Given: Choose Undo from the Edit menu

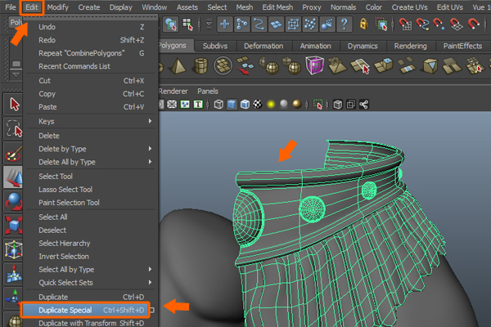Looking at the screenshot, I should pos(90,27).
